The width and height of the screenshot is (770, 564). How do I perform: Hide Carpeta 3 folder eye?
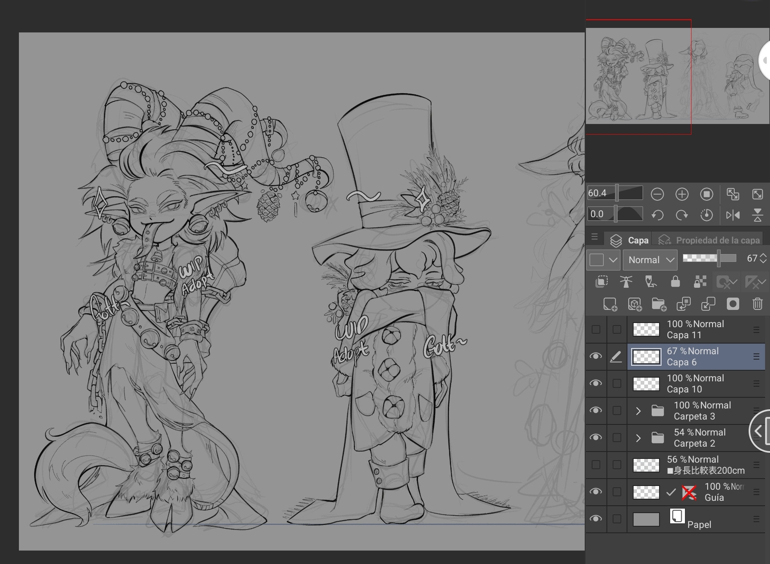tap(596, 410)
